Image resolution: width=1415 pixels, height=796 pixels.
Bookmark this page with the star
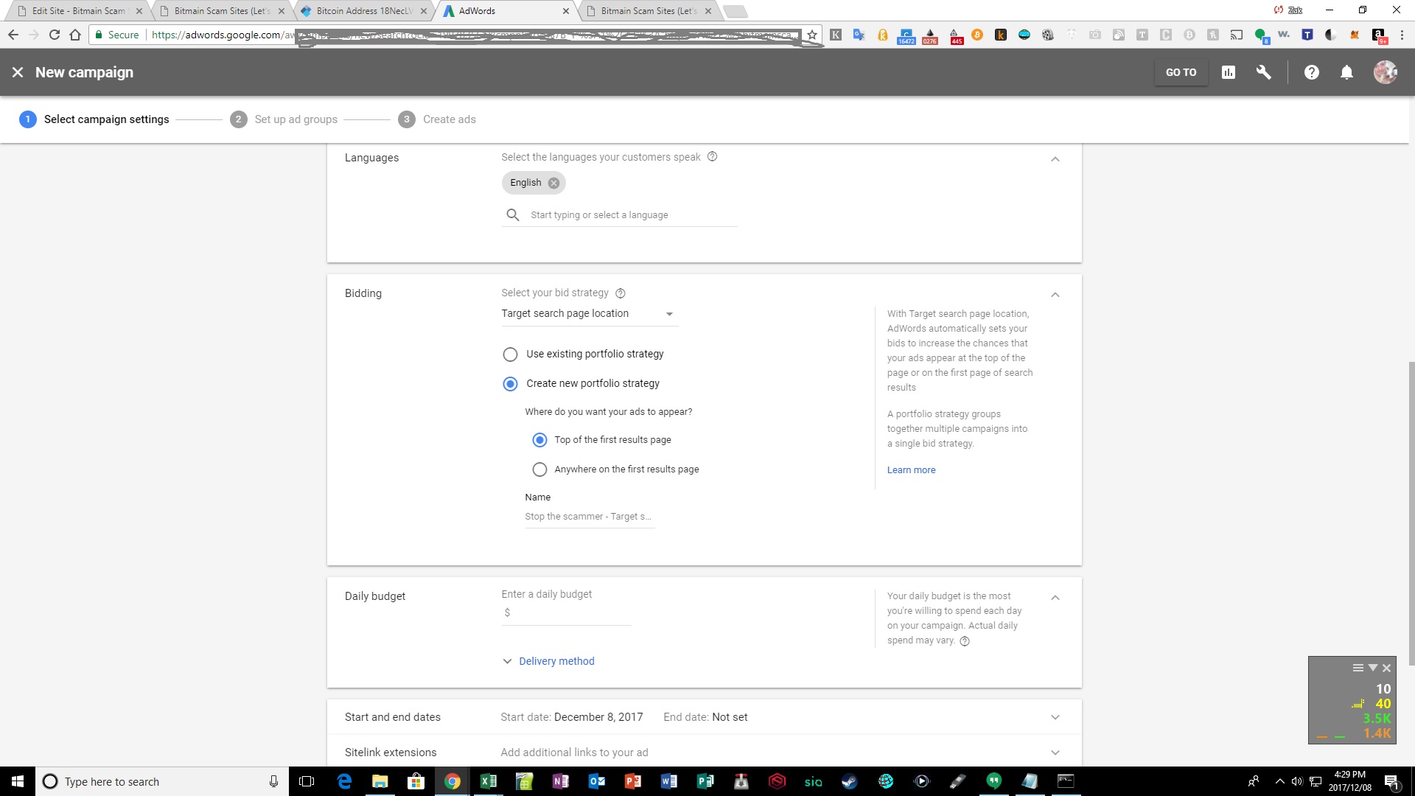[x=812, y=35]
